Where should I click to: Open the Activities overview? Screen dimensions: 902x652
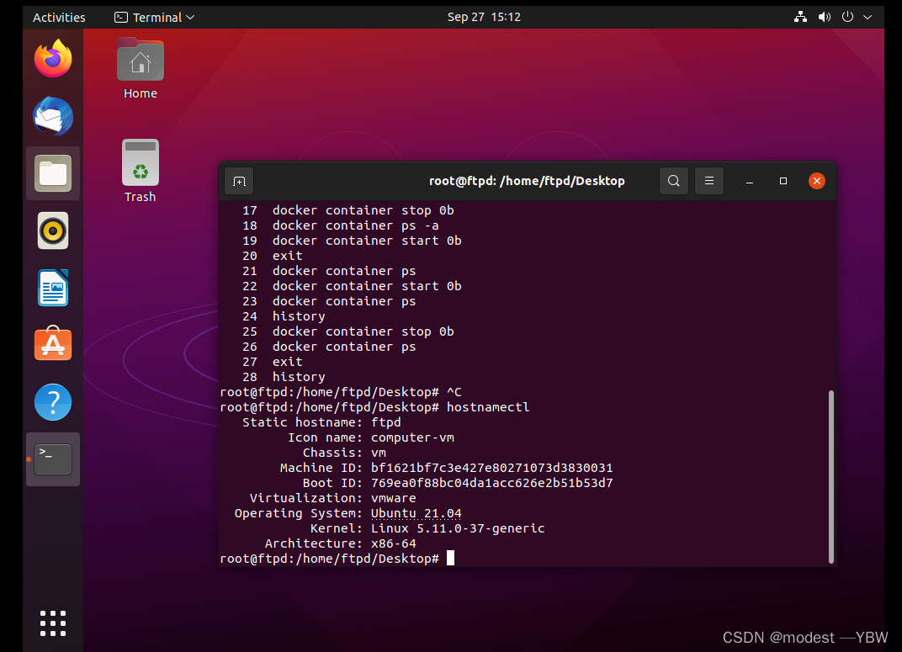tap(59, 18)
